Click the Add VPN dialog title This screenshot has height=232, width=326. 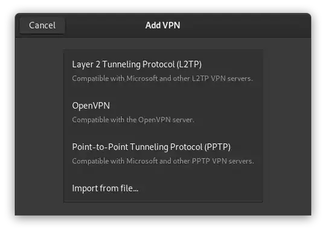click(x=163, y=25)
